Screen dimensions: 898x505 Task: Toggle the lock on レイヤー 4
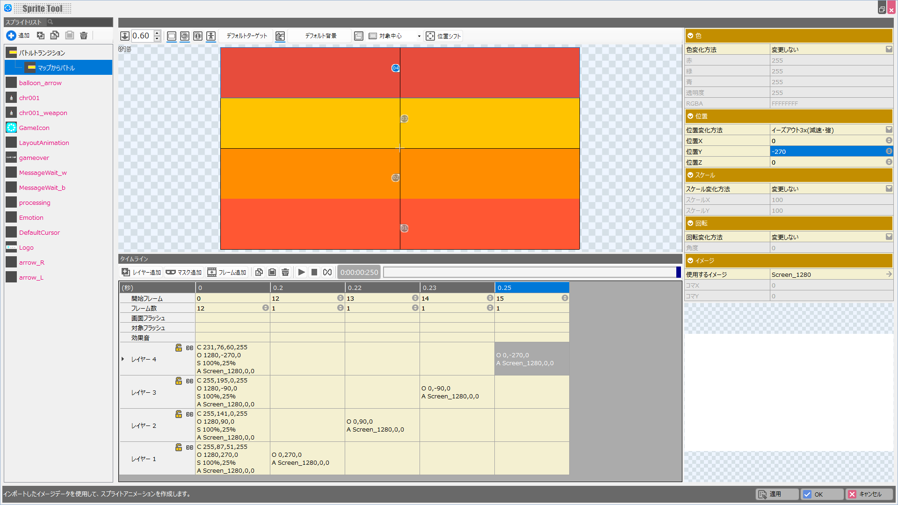[179, 348]
